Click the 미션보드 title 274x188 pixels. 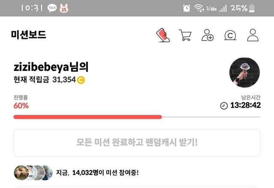coord(29,35)
